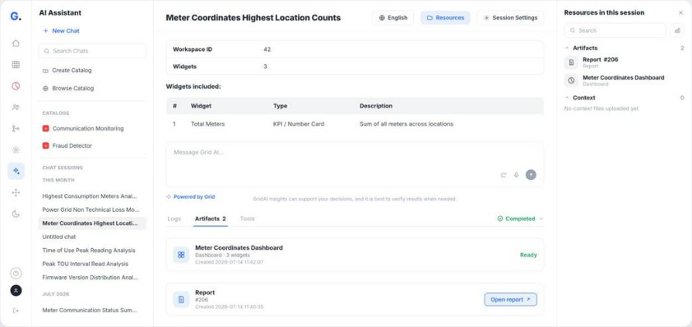Open the users icon in the sidebar
The width and height of the screenshot is (692, 327).
tap(16, 107)
